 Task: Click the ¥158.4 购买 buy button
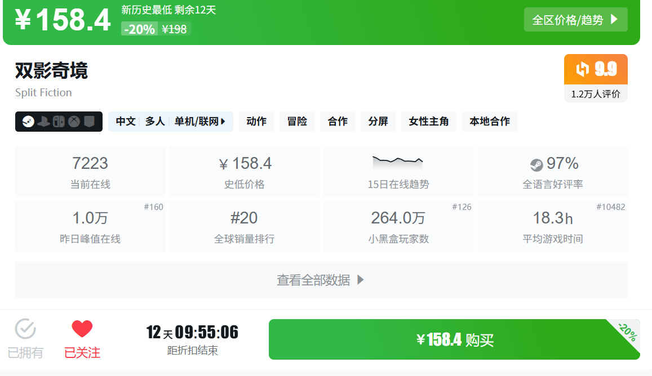454,339
